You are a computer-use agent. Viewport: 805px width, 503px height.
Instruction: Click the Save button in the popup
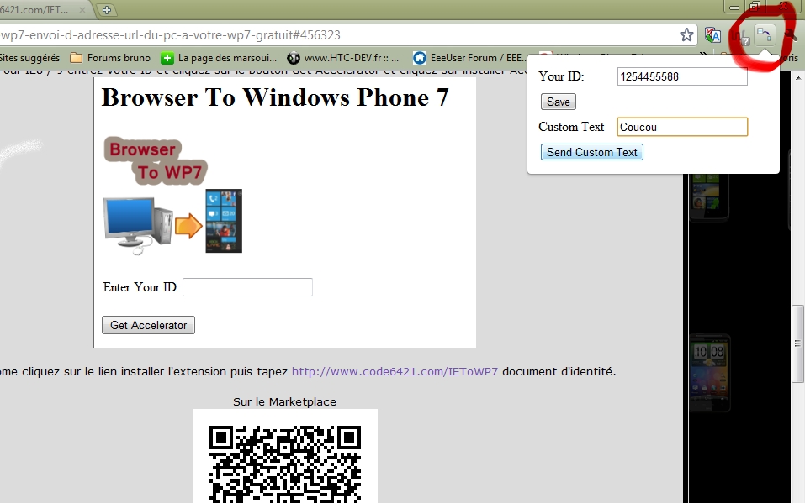(x=558, y=102)
